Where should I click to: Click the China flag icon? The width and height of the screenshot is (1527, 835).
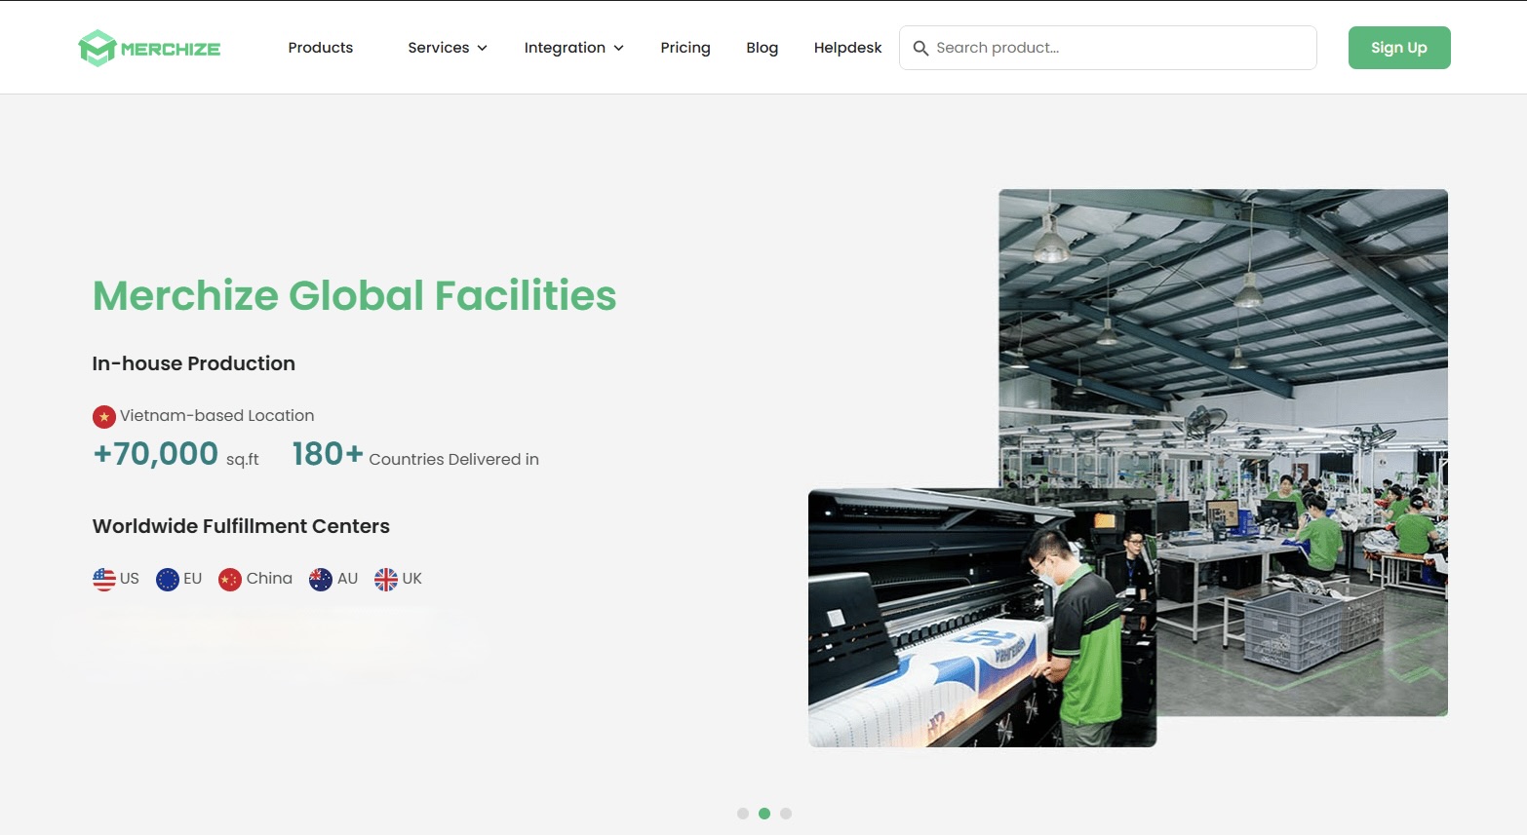(230, 580)
